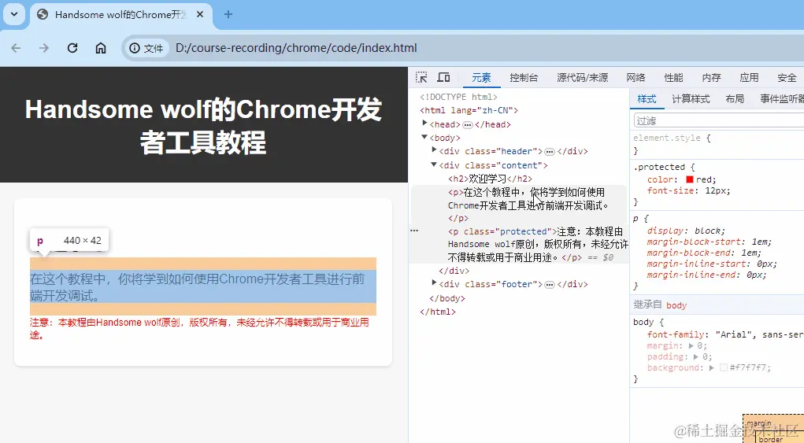Expand the padding shorthand triangle
The width and height of the screenshot is (804, 443).
696,357
